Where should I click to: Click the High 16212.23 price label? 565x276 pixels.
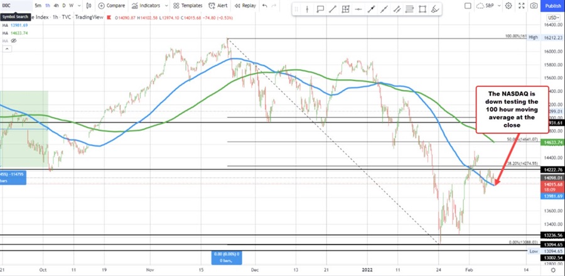pos(545,37)
